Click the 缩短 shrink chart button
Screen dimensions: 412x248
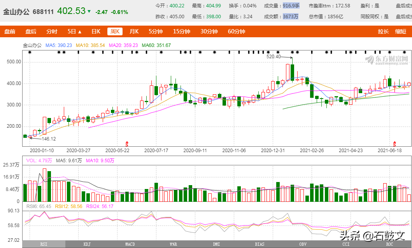401,31
